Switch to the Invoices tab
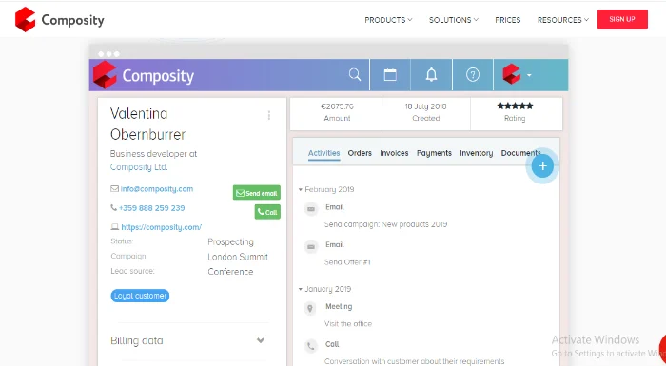666x366 pixels. pos(394,153)
